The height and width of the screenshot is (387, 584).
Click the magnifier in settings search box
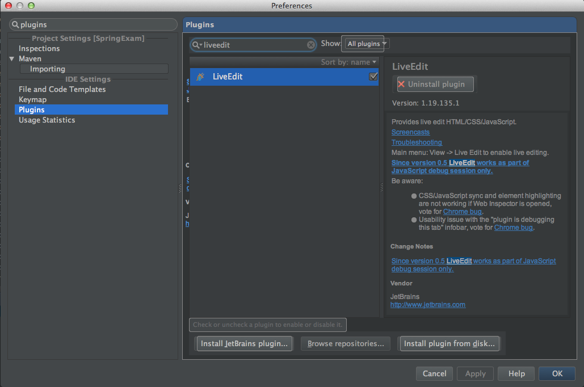15,24
